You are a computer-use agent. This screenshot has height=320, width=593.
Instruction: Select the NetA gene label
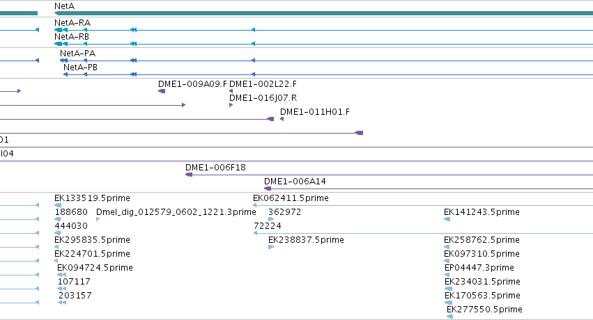click(x=64, y=6)
